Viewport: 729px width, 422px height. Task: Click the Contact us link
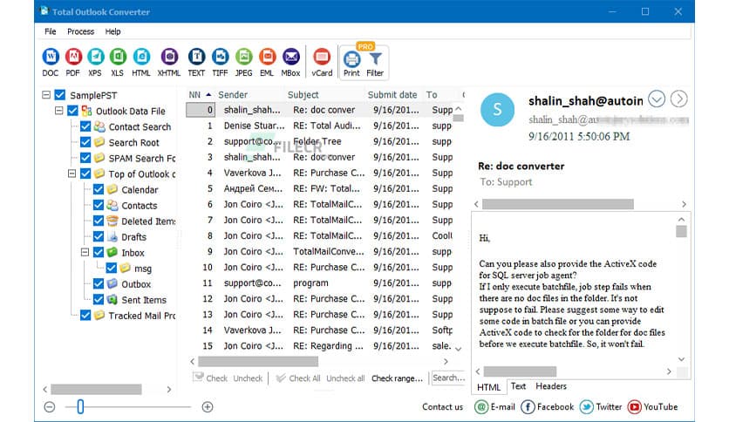(x=442, y=407)
